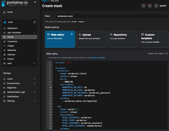Click the mysql:5.7 image line

[69, 109]
